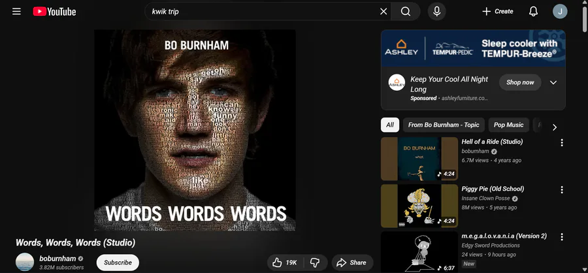Click boburnham under Hell of a Ride
Viewport: 588px width, 273px height.
[475, 151]
